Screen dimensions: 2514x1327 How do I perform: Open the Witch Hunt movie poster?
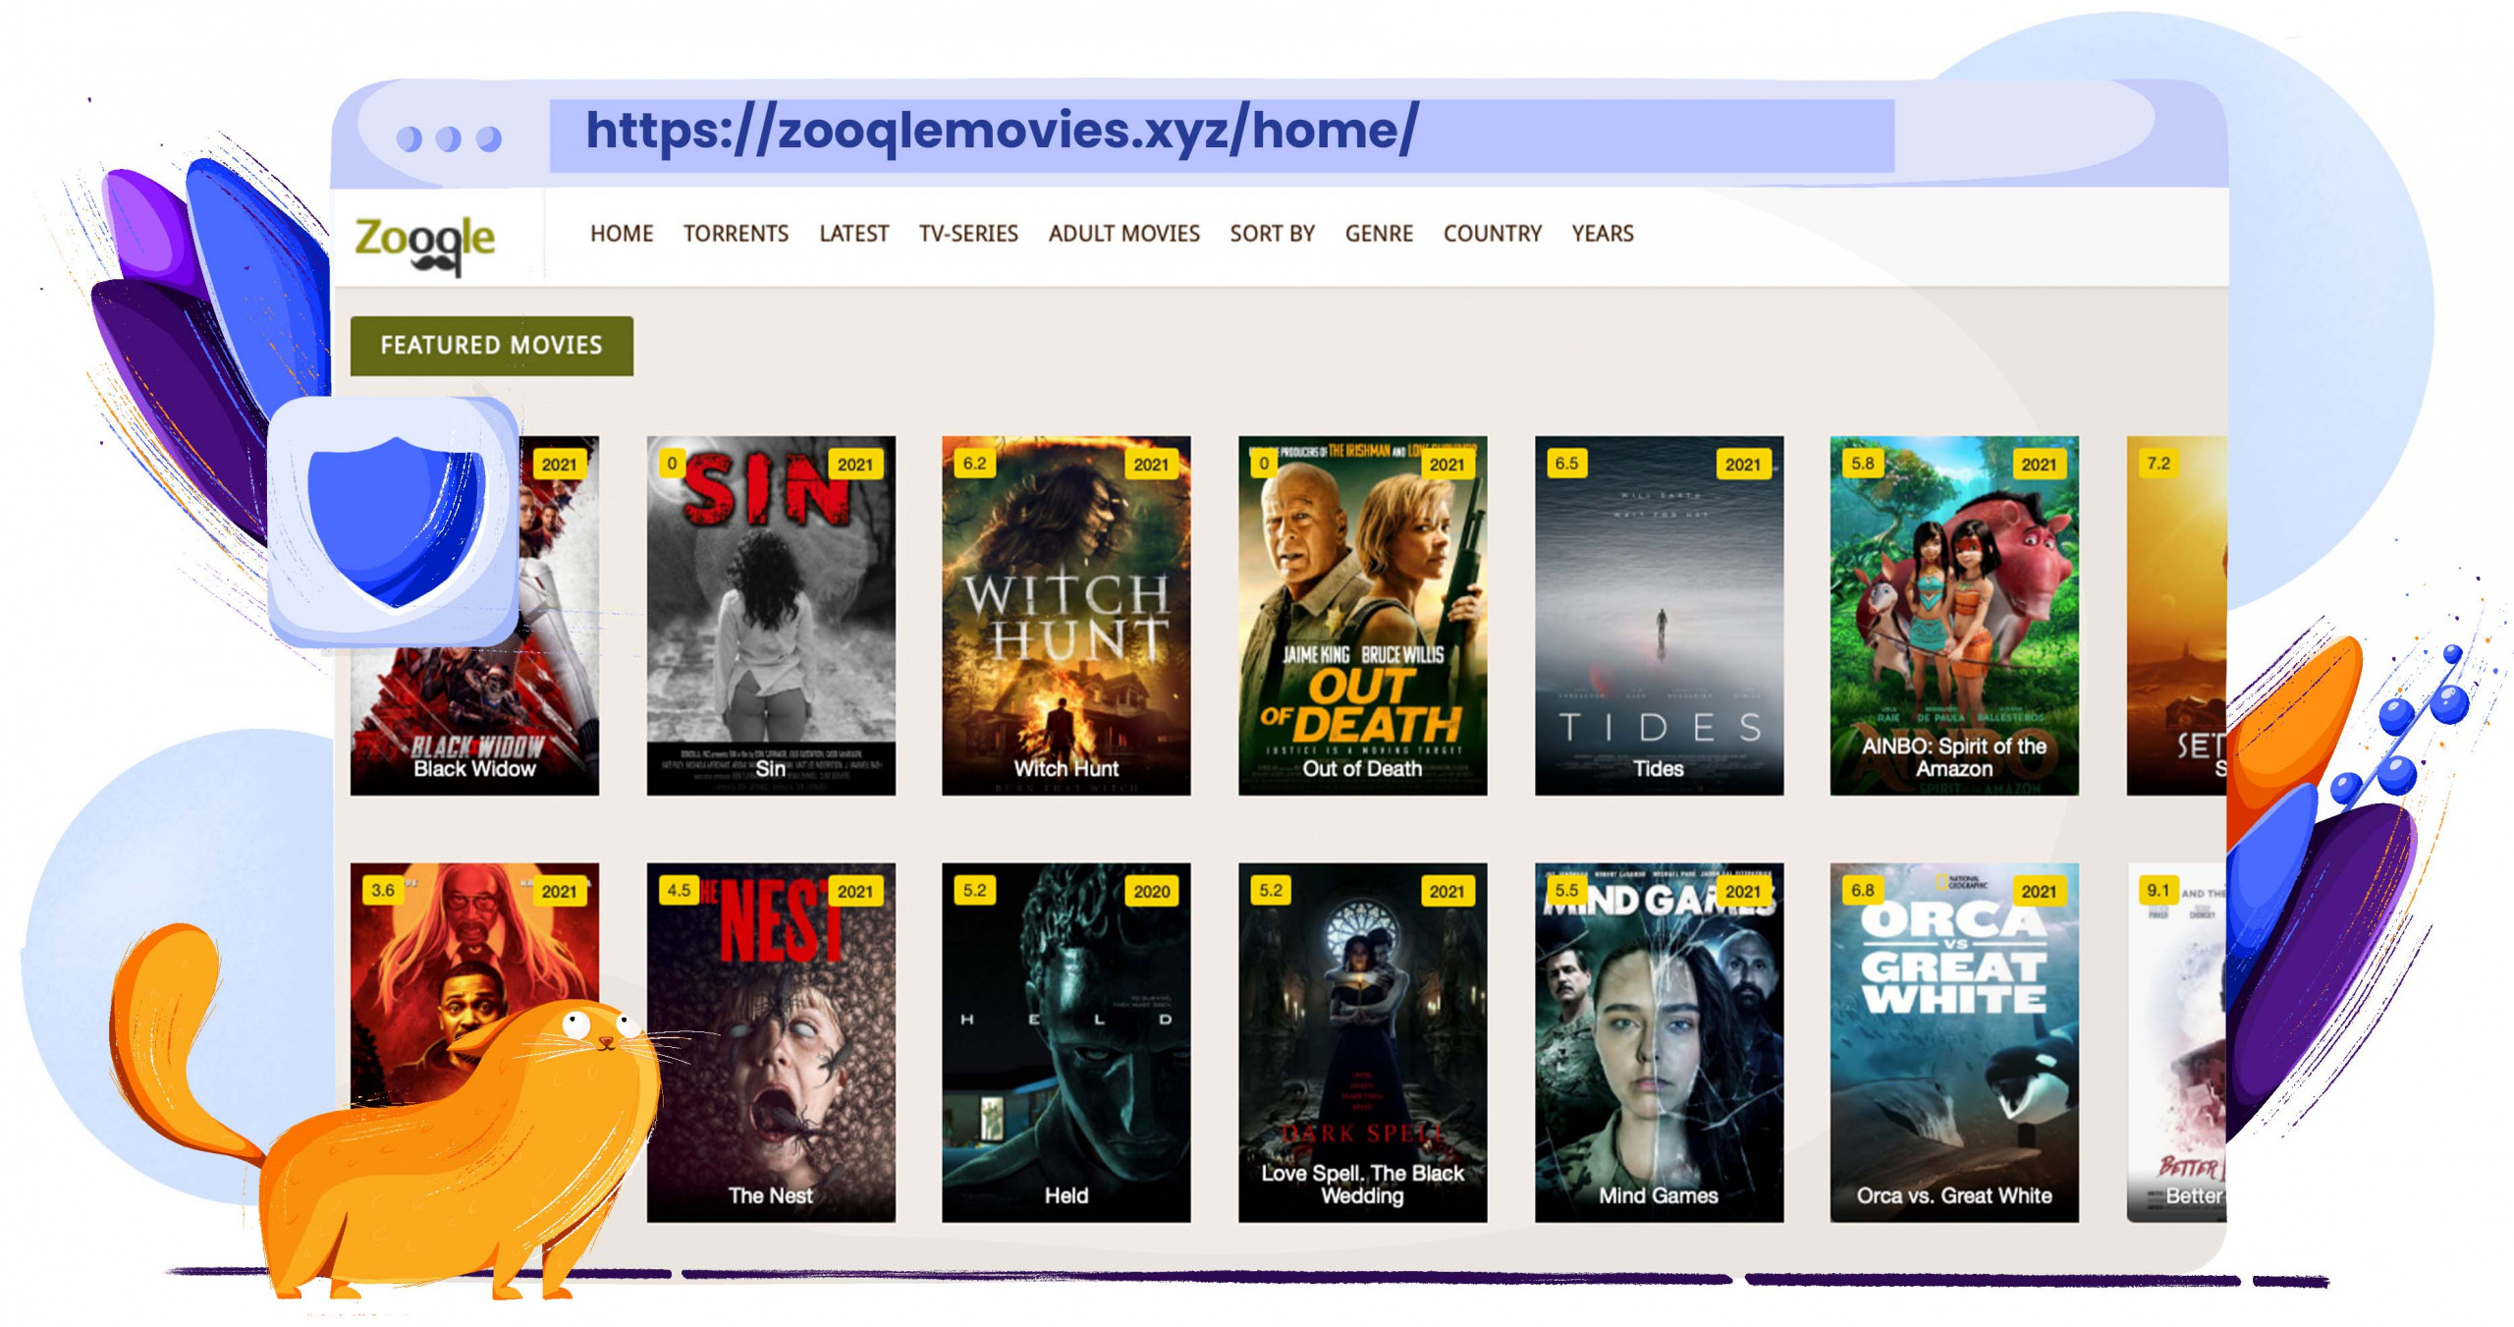[x=1066, y=616]
